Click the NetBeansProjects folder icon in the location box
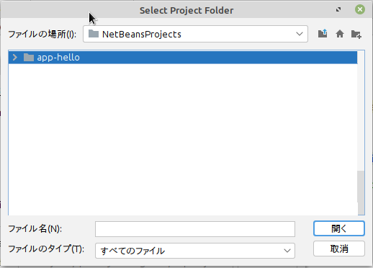373x268 pixels. click(x=94, y=34)
